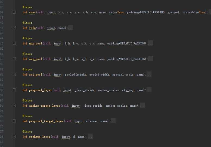Screen dimensions: 211x147
Task: Click @layer decorator above conv
Action: click(x=27, y=7)
